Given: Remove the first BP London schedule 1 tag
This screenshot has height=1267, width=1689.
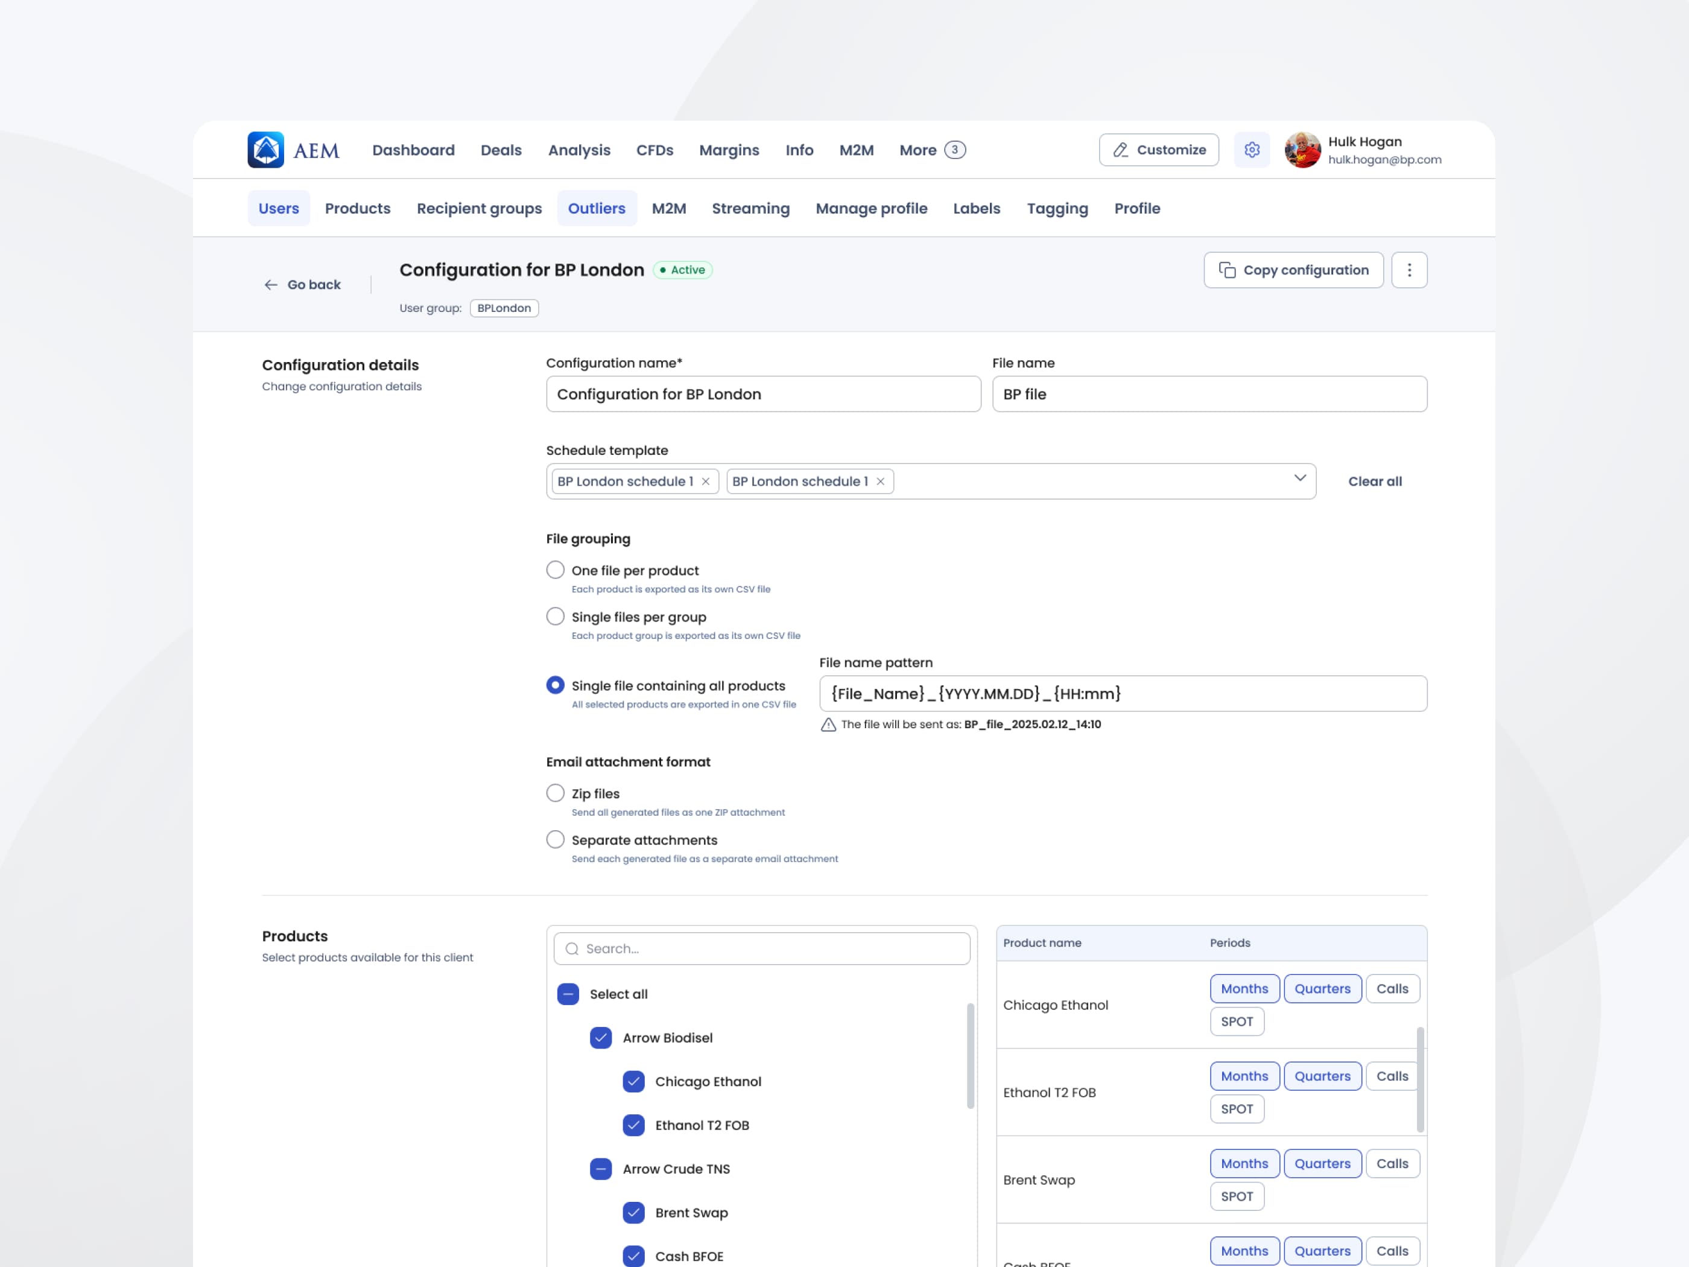Looking at the screenshot, I should [x=706, y=481].
